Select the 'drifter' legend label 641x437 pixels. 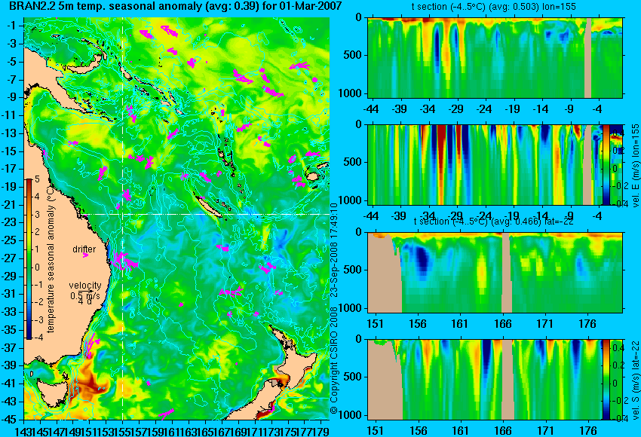pos(84,249)
